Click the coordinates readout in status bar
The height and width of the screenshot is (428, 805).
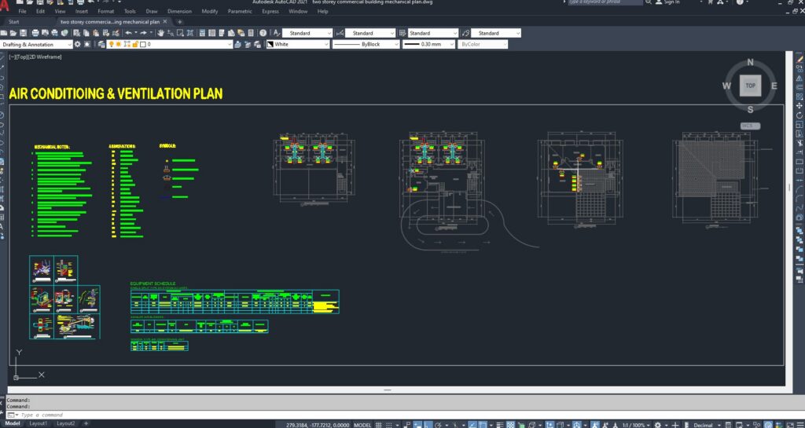tap(318, 424)
